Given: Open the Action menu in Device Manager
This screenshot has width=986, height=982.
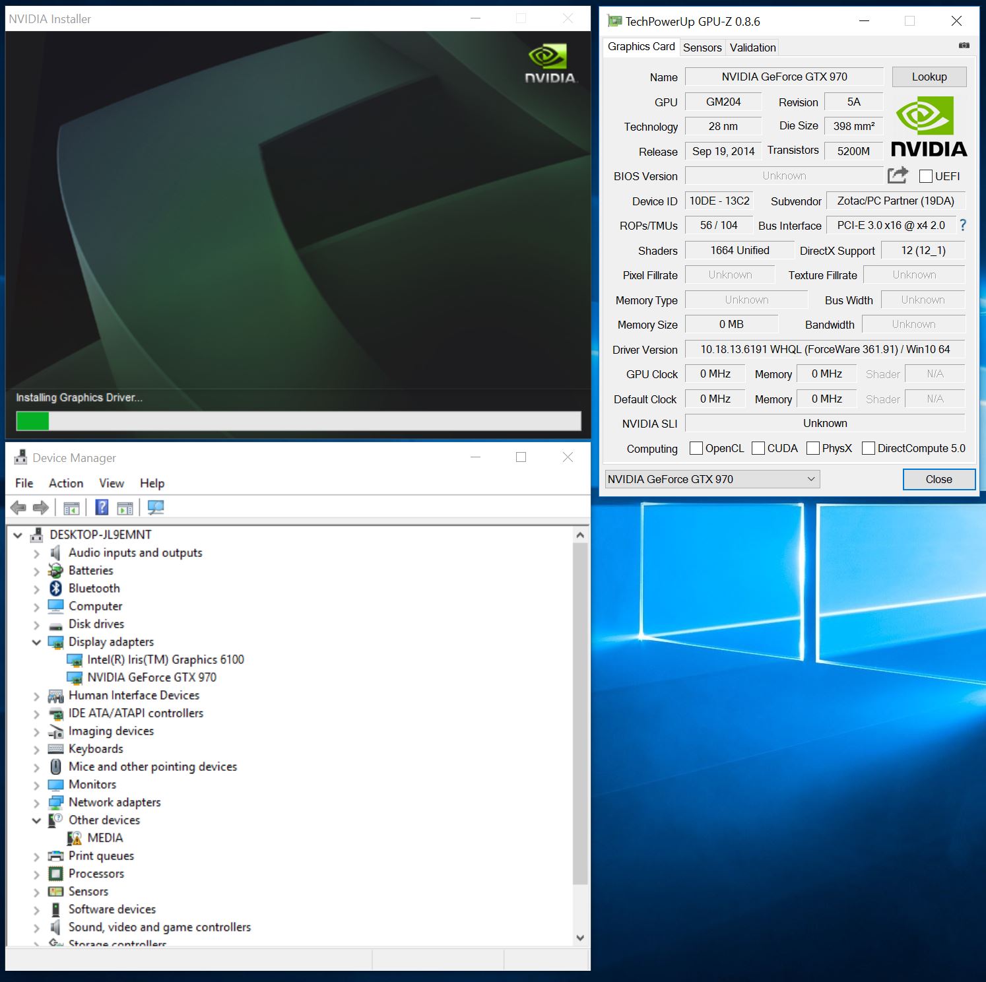Looking at the screenshot, I should pyautogui.click(x=66, y=483).
